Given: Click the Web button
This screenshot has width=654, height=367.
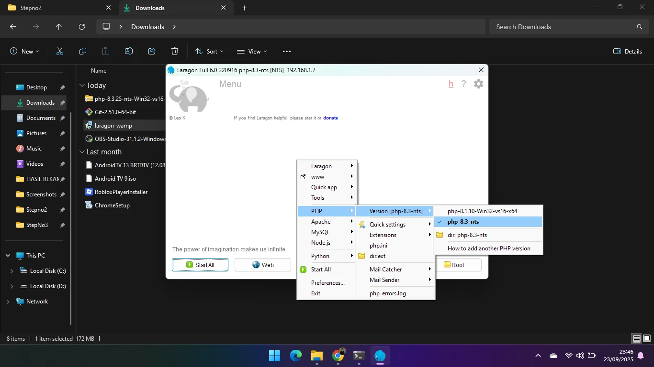Looking at the screenshot, I should coord(263,265).
